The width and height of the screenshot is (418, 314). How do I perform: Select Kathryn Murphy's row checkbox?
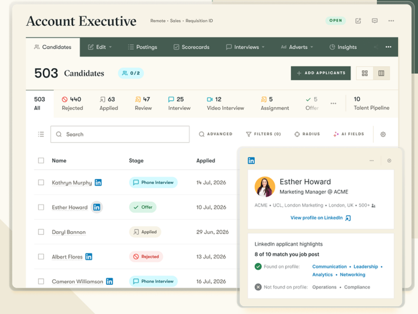click(41, 183)
